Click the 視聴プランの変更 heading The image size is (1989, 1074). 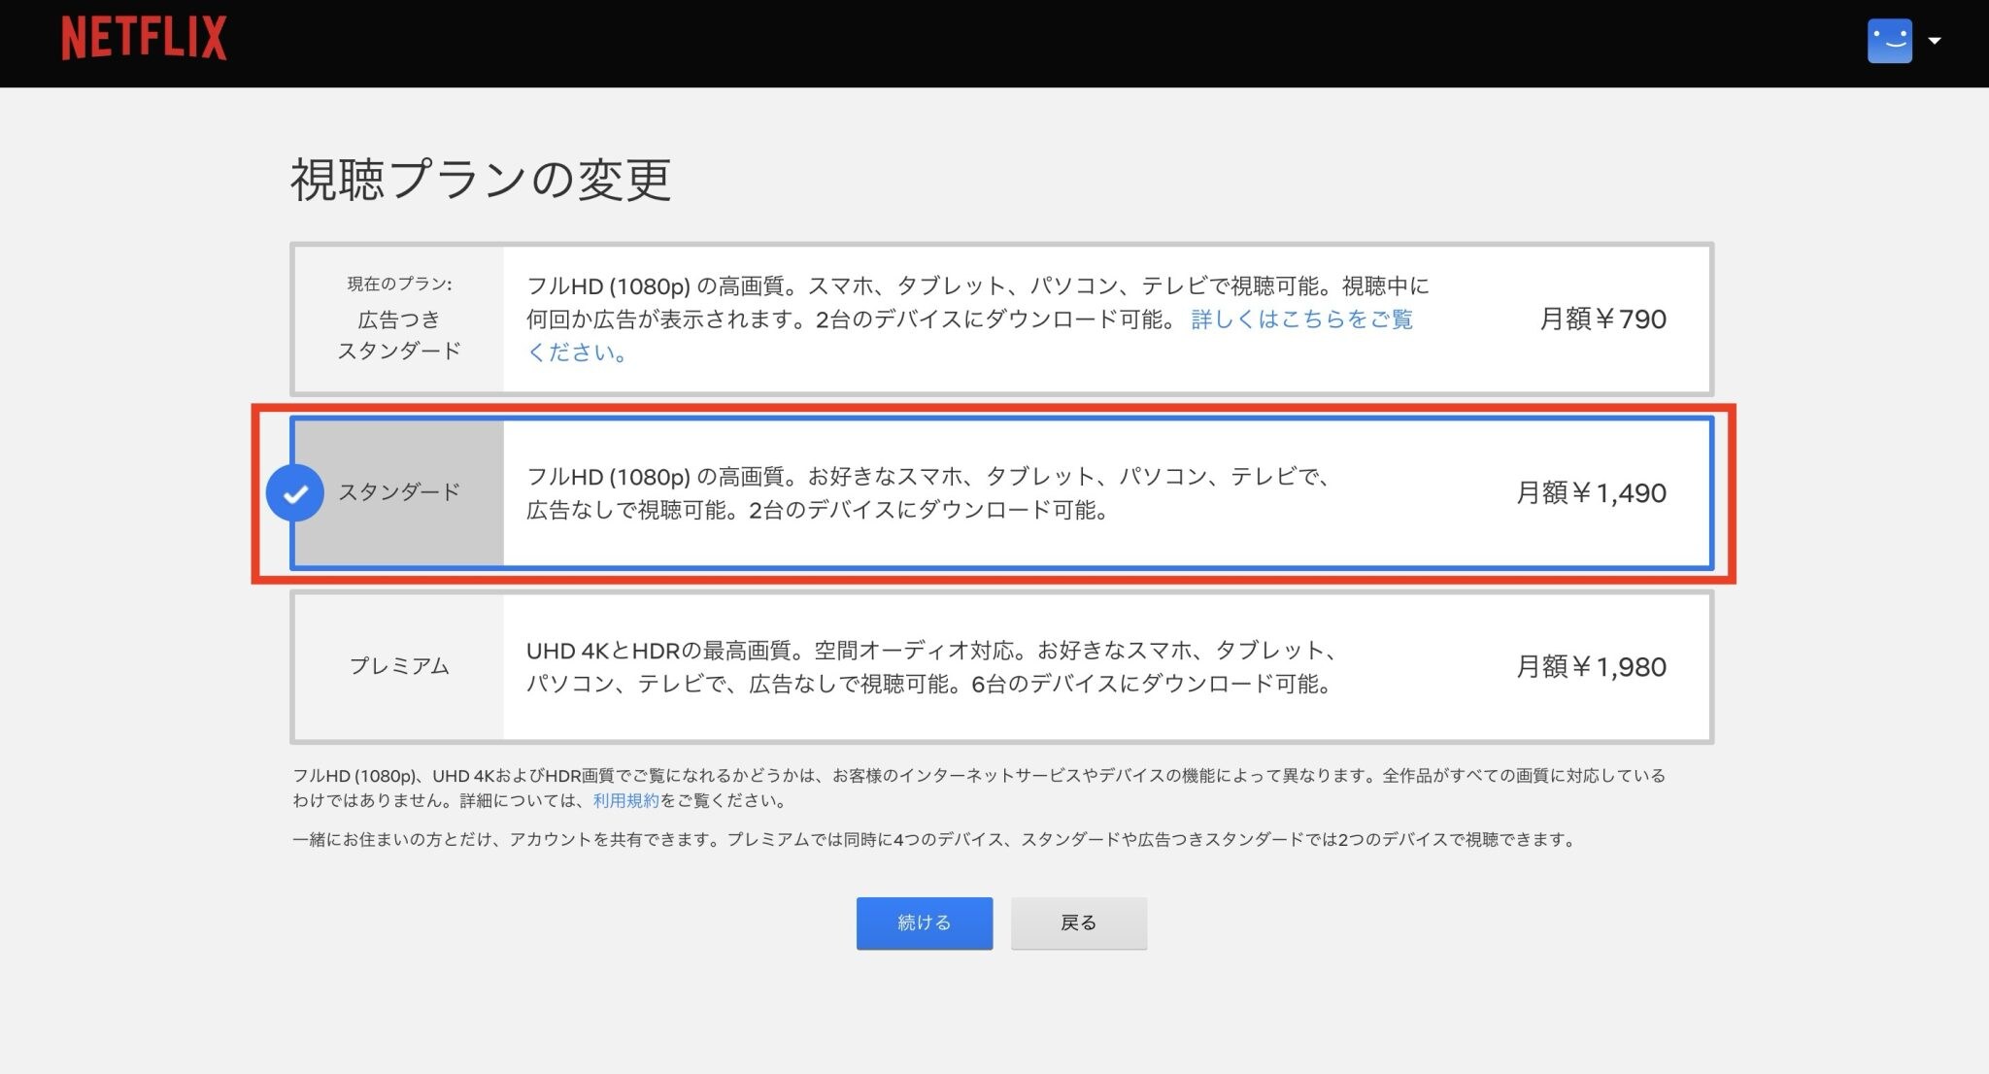pos(481,180)
